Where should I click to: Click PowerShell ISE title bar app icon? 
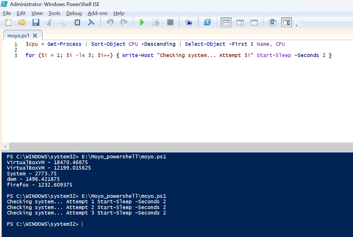4,4
